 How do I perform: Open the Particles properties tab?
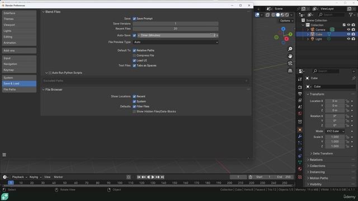pos(300,143)
